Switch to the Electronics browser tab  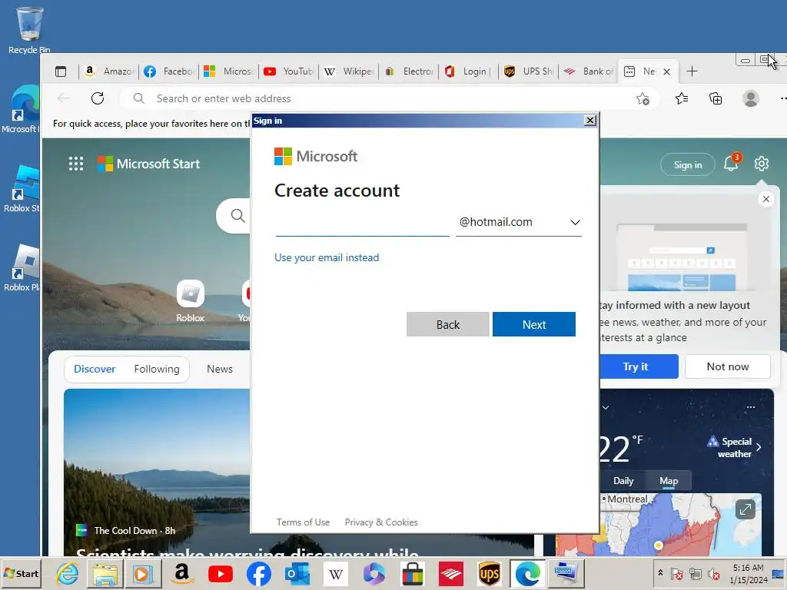409,71
